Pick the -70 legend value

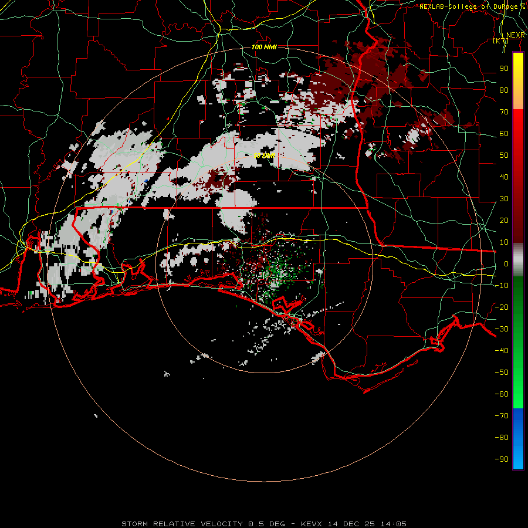[502, 416]
